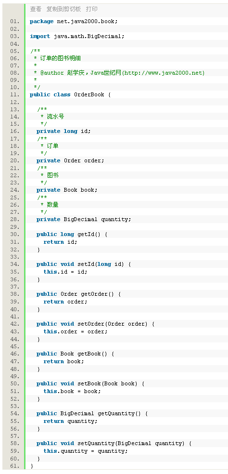Click the comment '数量' on line 26

(x=52, y=205)
